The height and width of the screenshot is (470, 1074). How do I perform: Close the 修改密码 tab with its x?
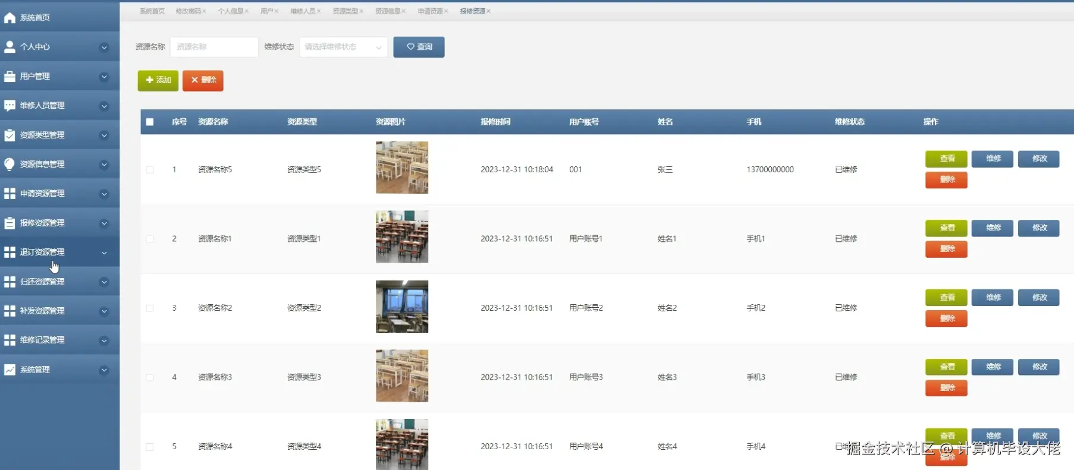[x=204, y=11]
